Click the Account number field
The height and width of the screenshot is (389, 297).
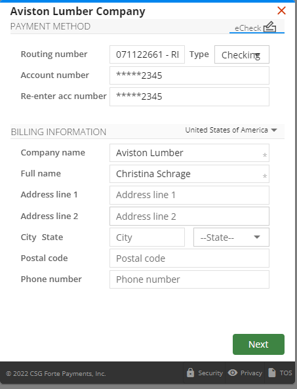point(189,75)
